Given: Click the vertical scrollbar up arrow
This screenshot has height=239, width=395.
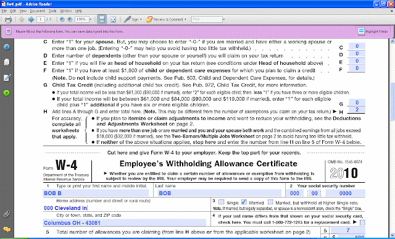Looking at the screenshot, I should coord(393,41).
